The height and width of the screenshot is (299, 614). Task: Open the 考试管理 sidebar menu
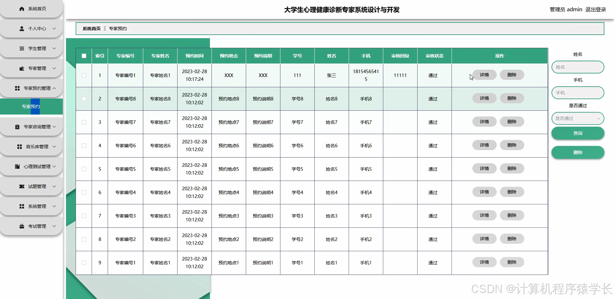[31, 226]
